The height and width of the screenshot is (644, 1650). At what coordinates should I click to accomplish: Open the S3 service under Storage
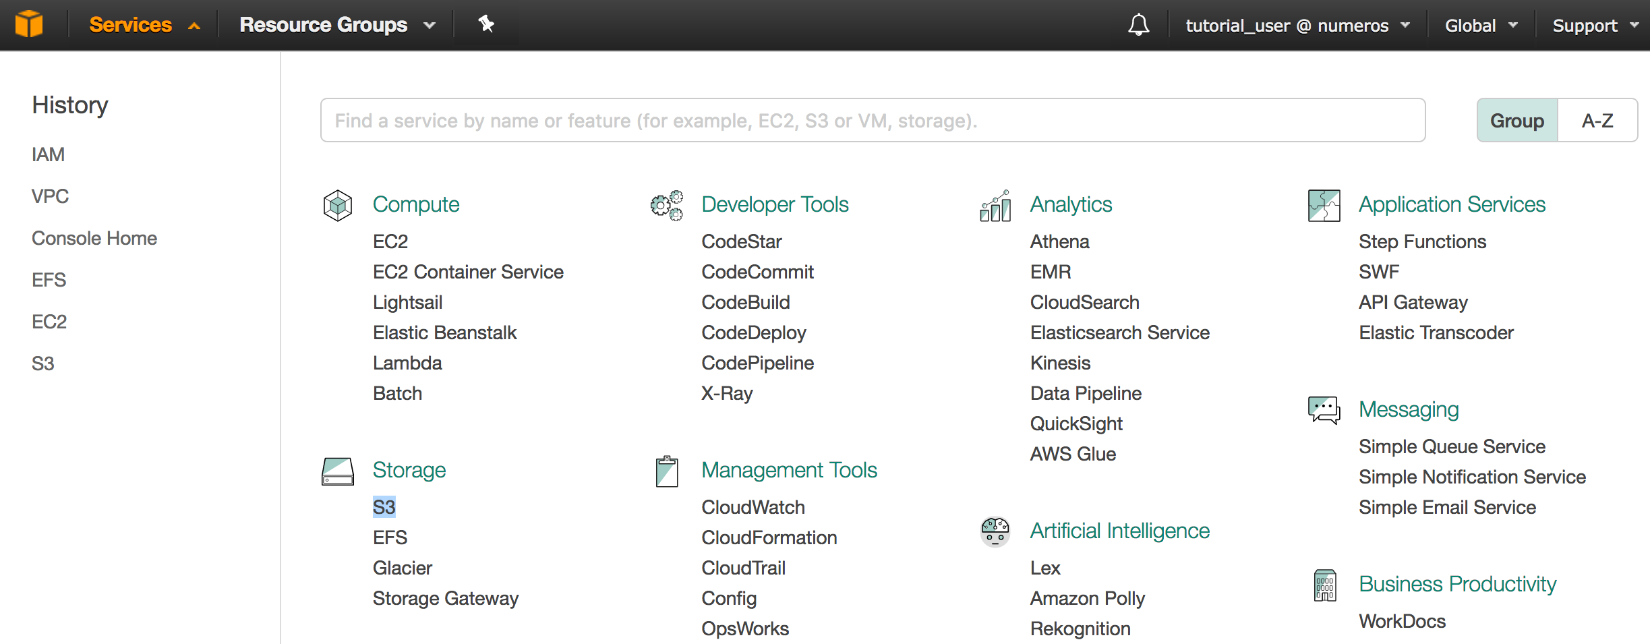[x=384, y=507]
